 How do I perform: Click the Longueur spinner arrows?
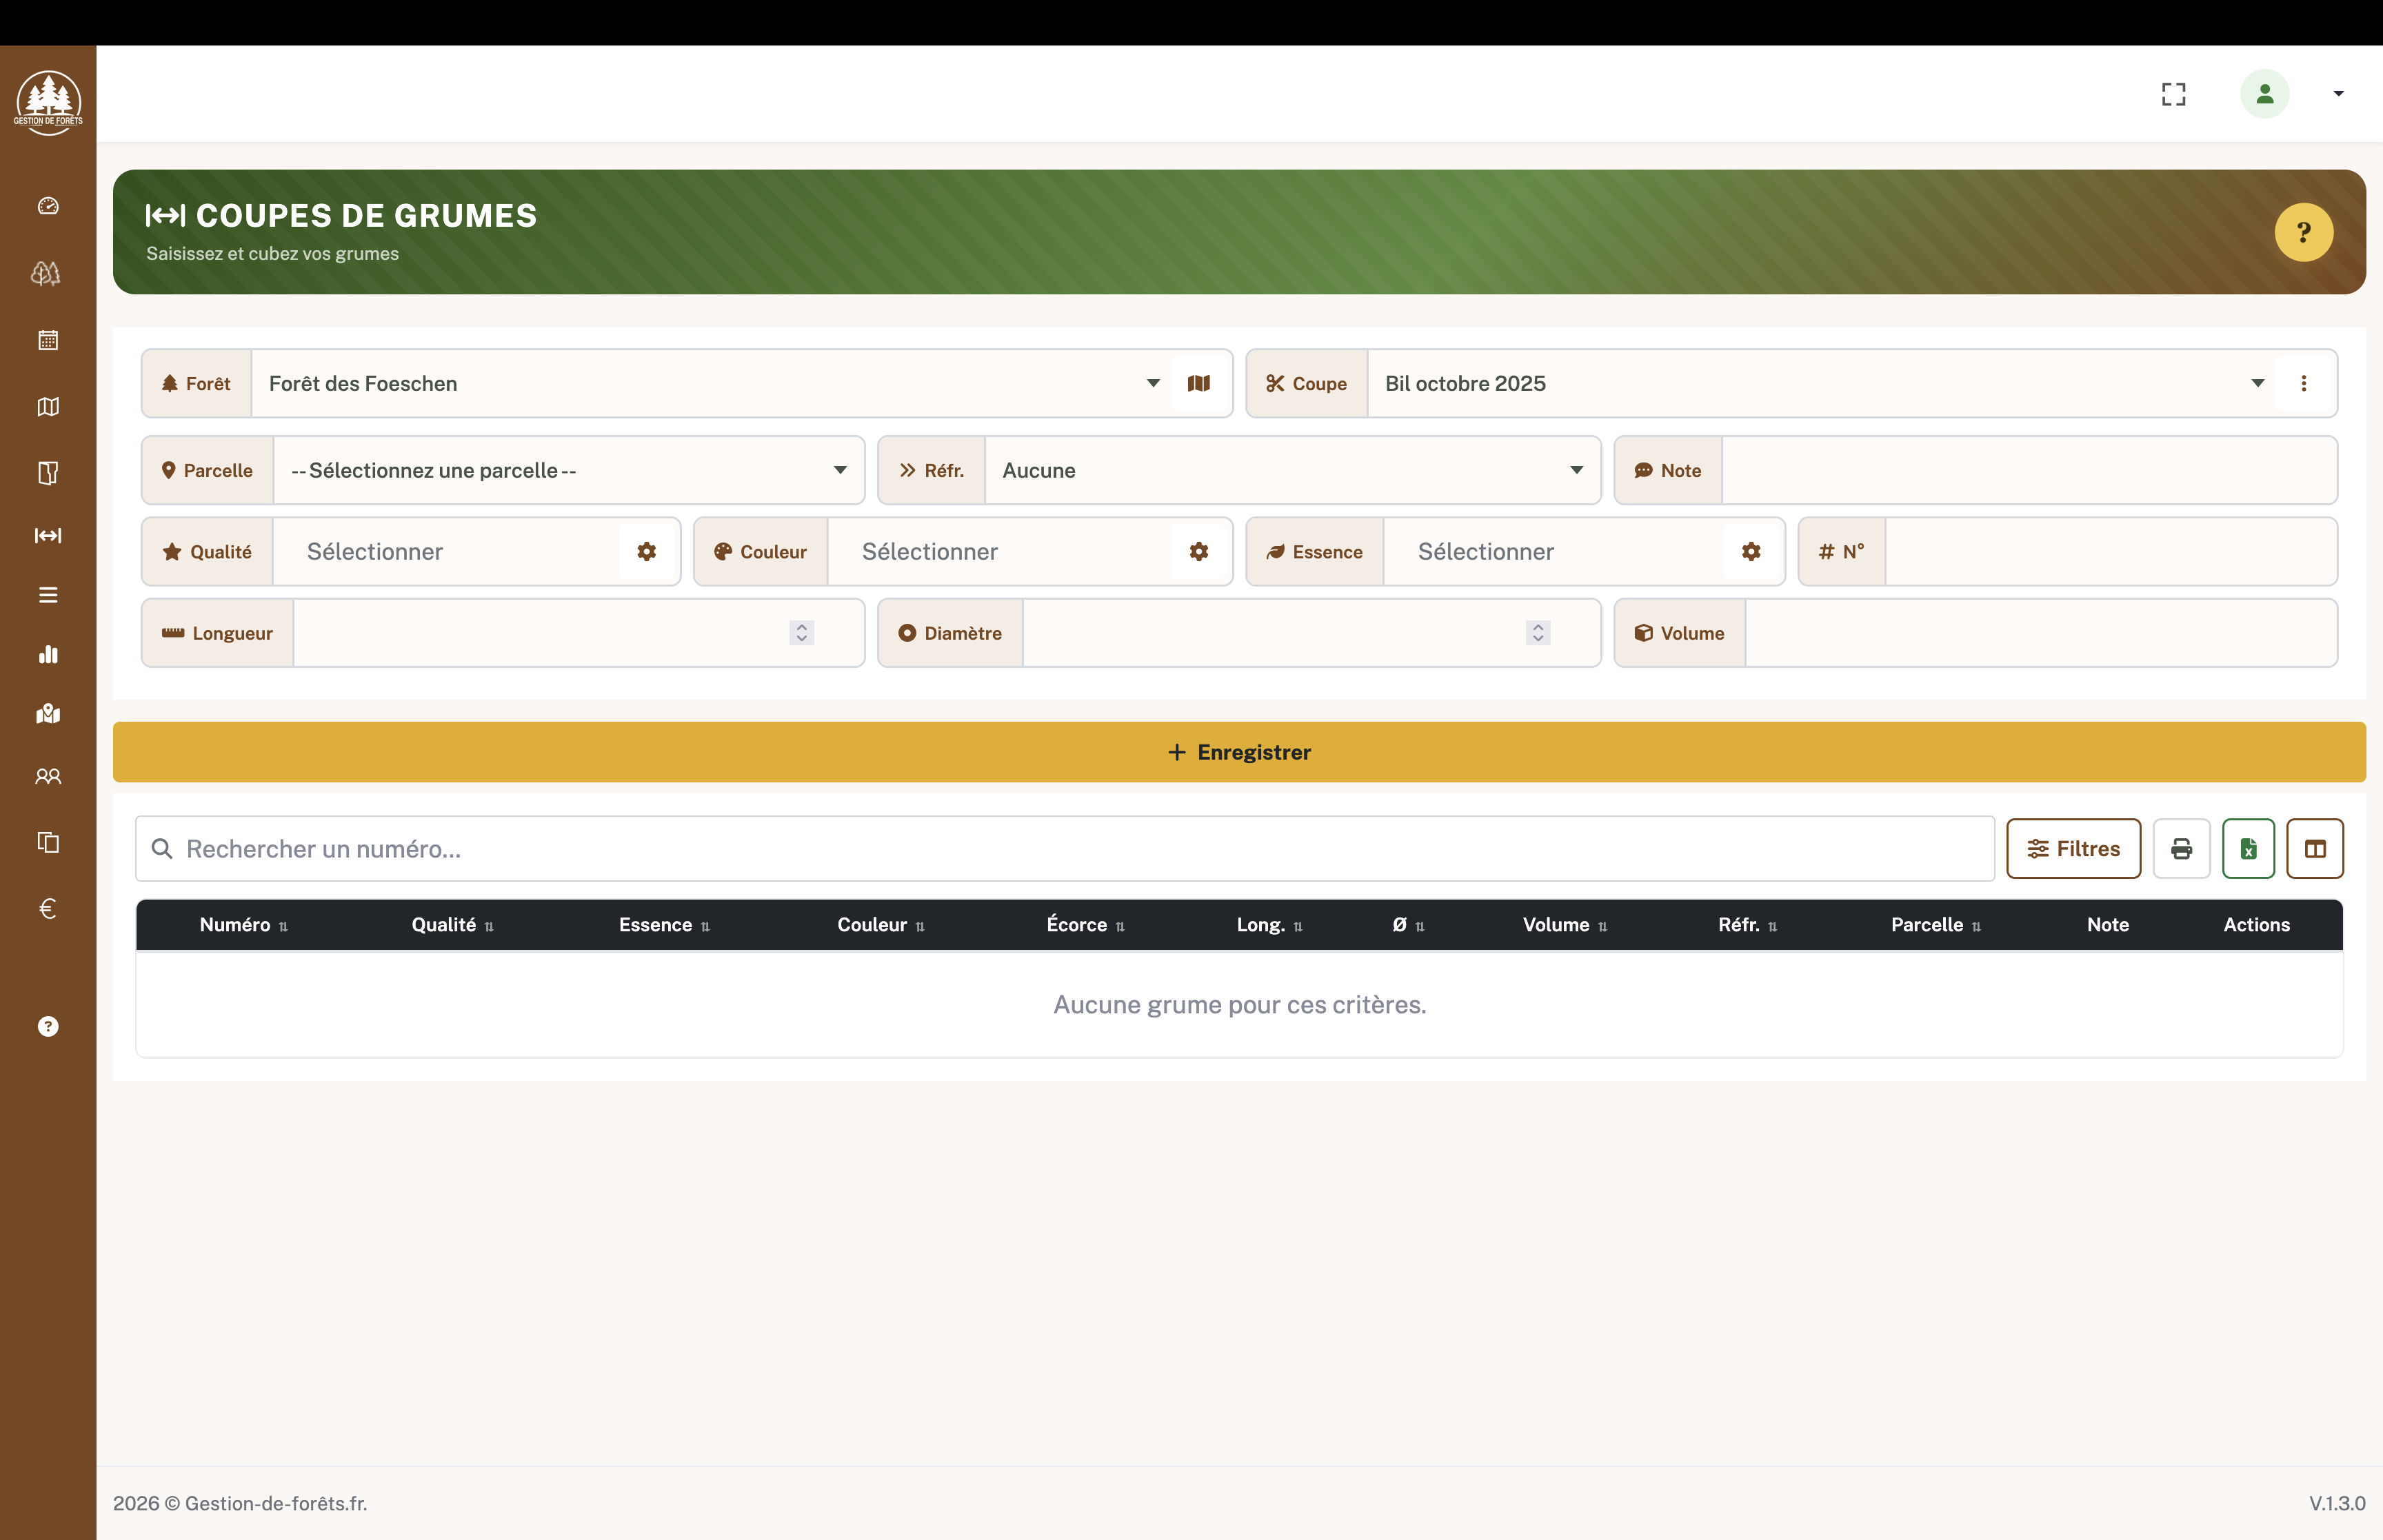(x=802, y=633)
